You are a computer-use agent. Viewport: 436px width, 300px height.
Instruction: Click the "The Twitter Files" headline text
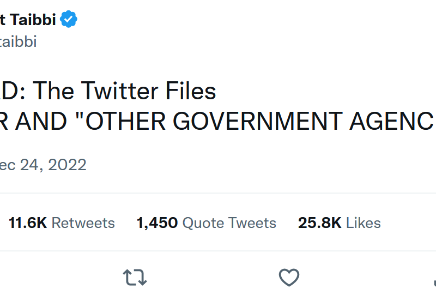click(124, 91)
